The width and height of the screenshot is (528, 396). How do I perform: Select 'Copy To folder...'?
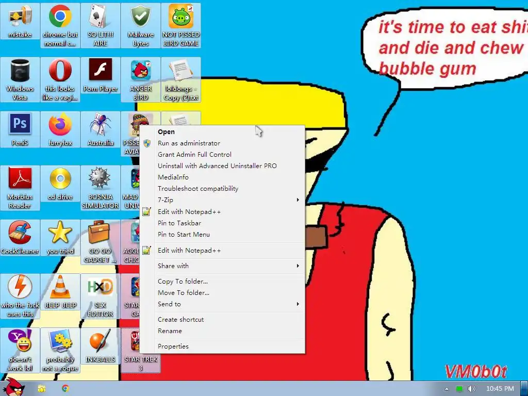coord(222,282)
